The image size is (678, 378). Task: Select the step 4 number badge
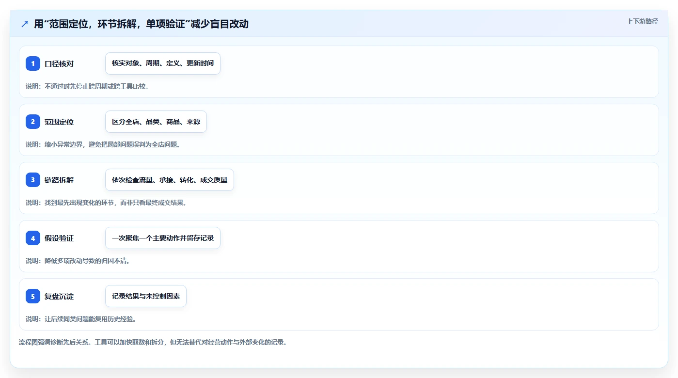pyautogui.click(x=33, y=238)
